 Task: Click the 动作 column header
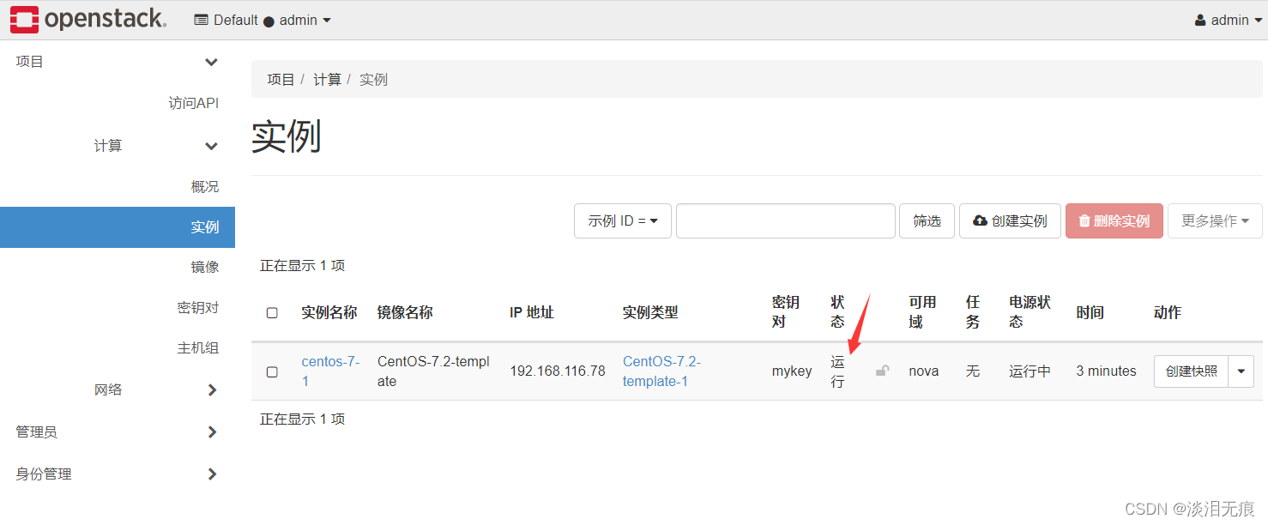tap(1168, 312)
